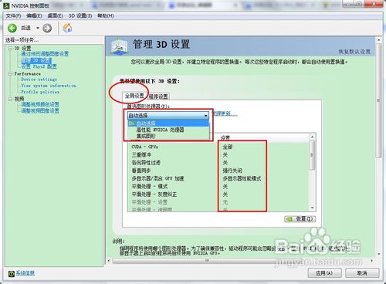This screenshot has height=284, width=386.
Task: Collapse the Performance tree node
Action: click(10, 74)
